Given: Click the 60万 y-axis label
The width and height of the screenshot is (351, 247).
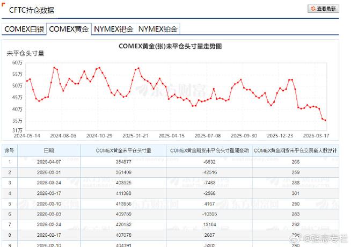Looking at the screenshot, I should coord(17,63).
